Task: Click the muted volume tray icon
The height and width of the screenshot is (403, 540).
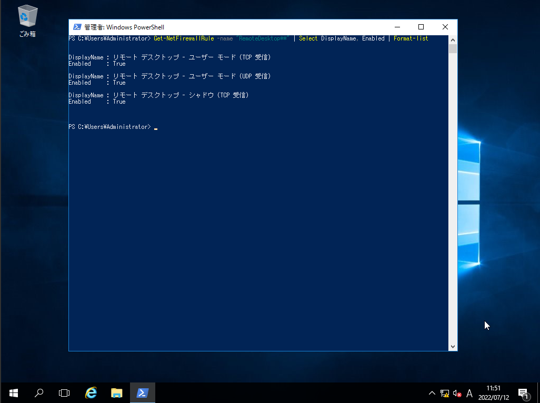Action: (457, 393)
